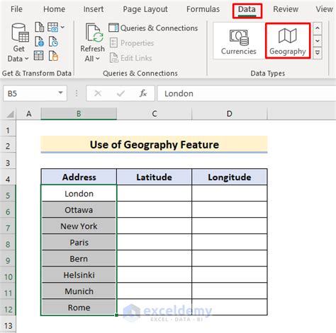Select column B header
This screenshot has height=333, width=336.
79,114
